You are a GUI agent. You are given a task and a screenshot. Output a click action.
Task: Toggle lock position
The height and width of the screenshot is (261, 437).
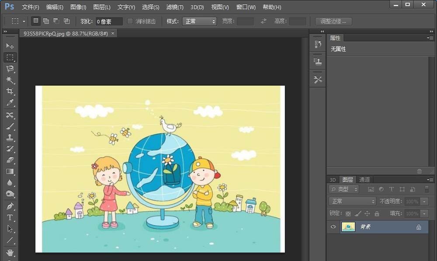click(x=368, y=214)
